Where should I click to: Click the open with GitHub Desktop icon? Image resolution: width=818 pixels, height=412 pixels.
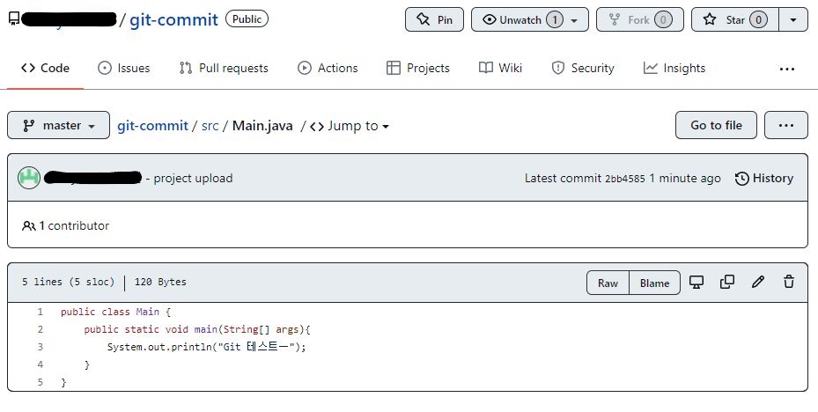pos(696,282)
